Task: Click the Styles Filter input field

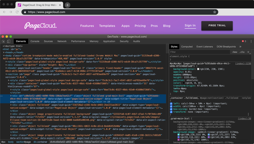Action: tap(200, 52)
